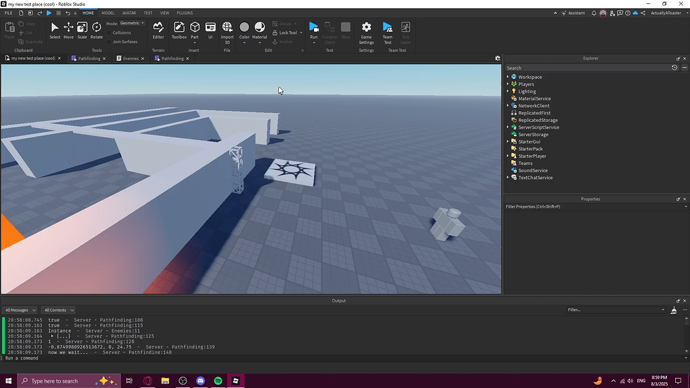Screen dimensions: 690x388
Task: Insert a Part
Action: click(195, 31)
